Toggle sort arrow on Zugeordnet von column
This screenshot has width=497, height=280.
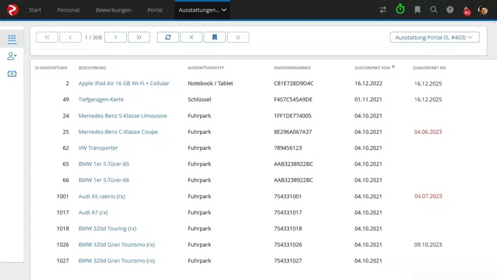[393, 67]
